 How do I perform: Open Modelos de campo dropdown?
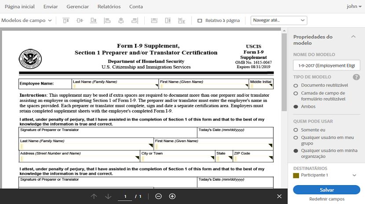pos(26,21)
